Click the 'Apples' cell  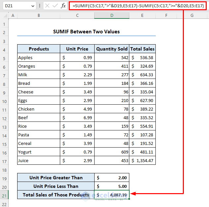(39, 57)
